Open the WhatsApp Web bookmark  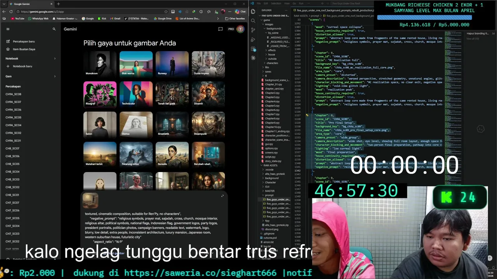coord(38,18)
